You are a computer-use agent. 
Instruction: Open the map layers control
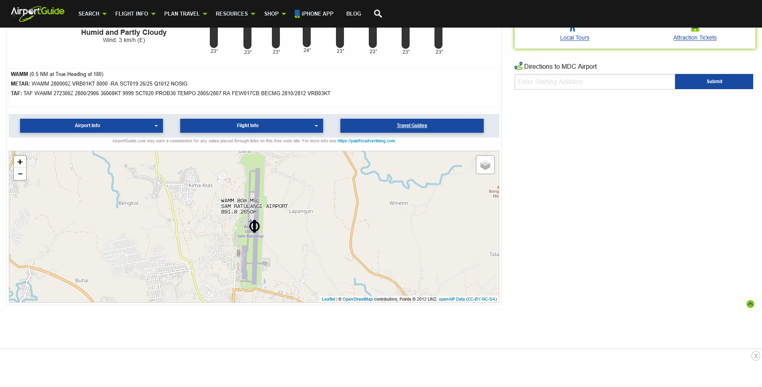tap(485, 165)
